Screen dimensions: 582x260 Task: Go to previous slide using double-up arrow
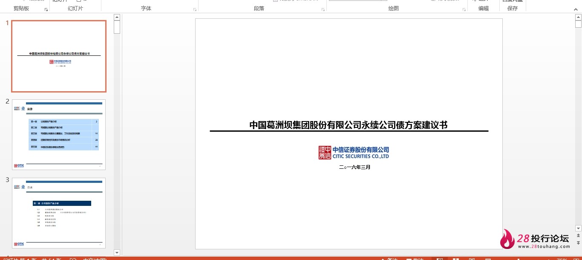coord(578,236)
